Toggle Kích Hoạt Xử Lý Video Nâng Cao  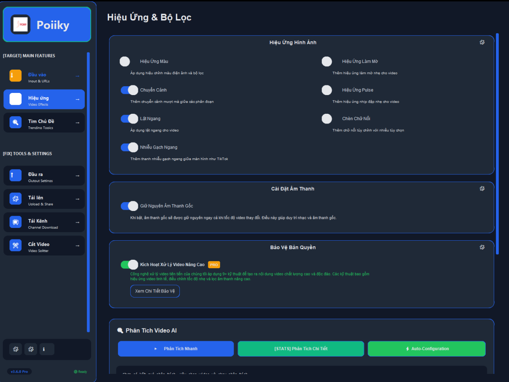coord(129,264)
